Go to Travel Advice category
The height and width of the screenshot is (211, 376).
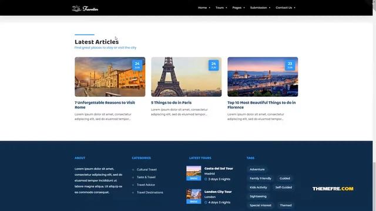[146, 185]
